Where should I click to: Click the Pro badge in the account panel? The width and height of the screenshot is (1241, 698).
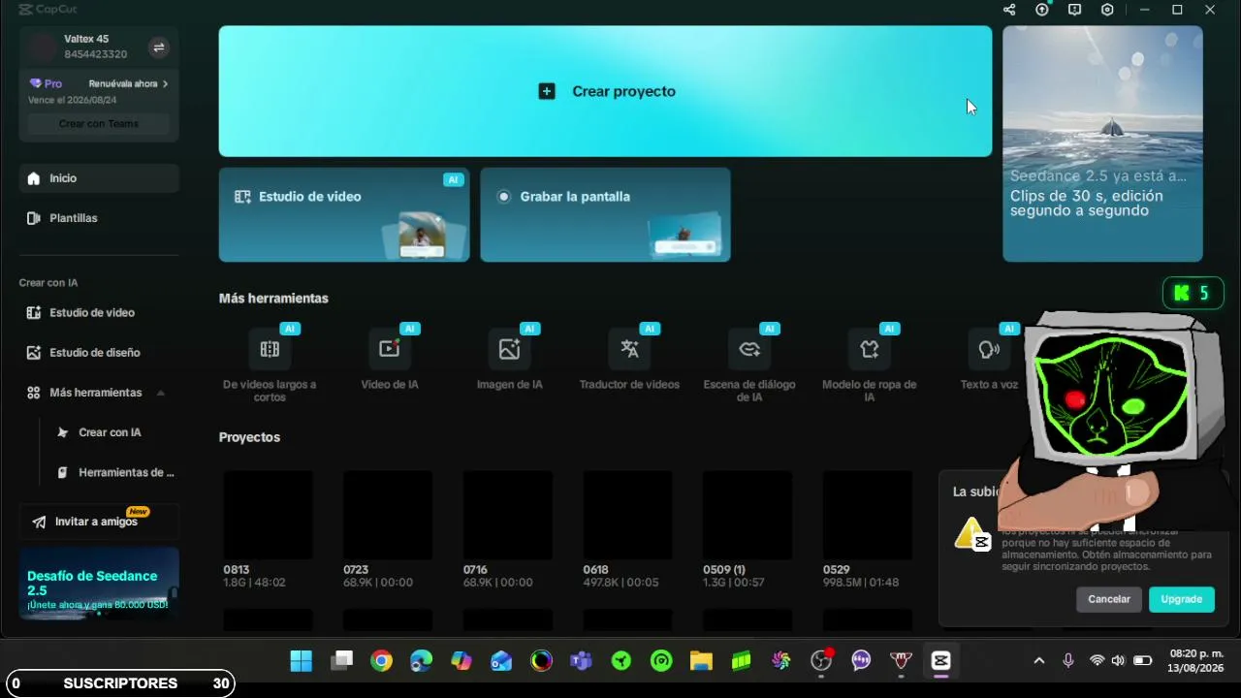click(x=46, y=84)
